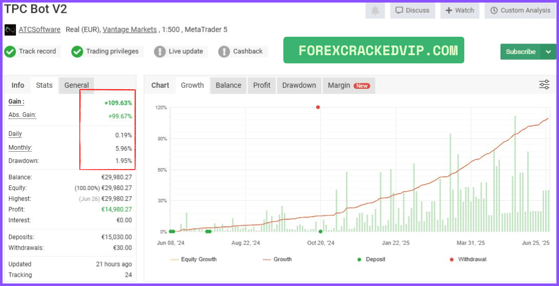The width and height of the screenshot is (559, 286).
Task: Click the Cashback warning icon
Action: point(224,52)
